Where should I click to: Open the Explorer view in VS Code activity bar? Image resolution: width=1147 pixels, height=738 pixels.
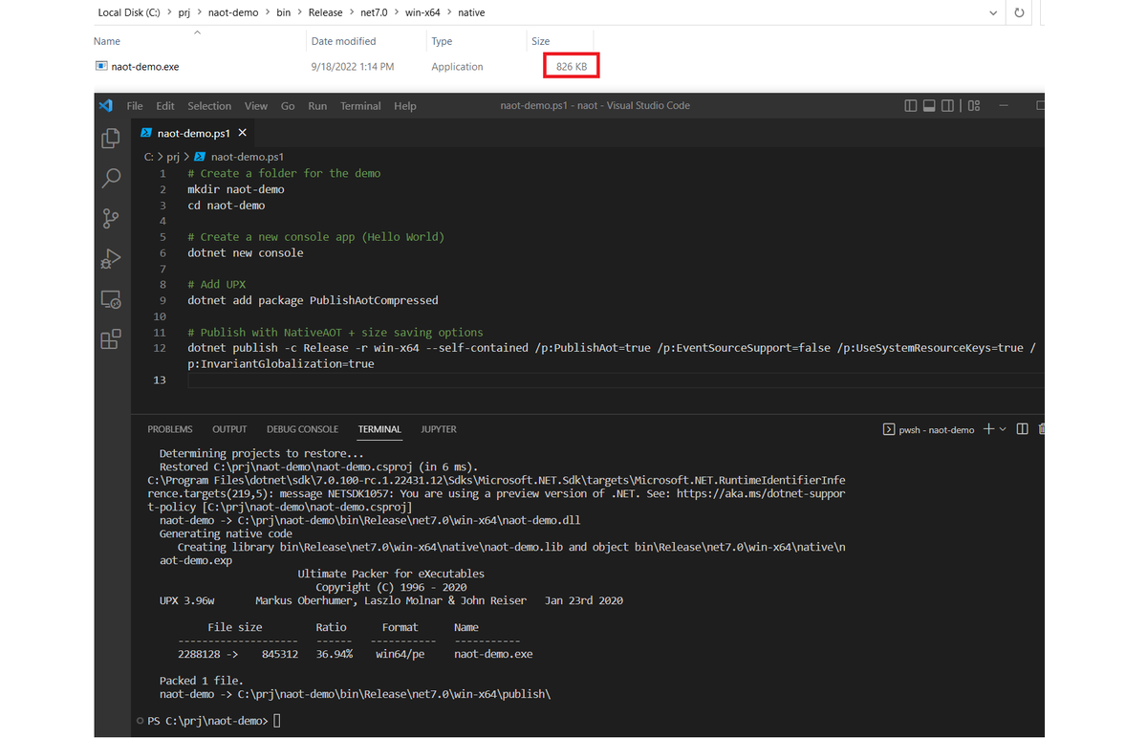click(x=111, y=139)
